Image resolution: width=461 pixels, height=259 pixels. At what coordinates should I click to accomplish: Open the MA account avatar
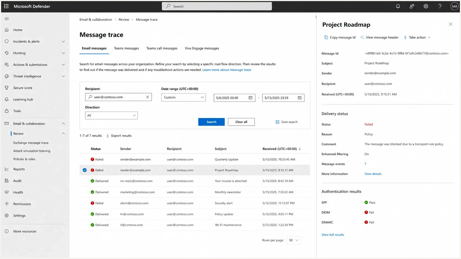[454, 6]
